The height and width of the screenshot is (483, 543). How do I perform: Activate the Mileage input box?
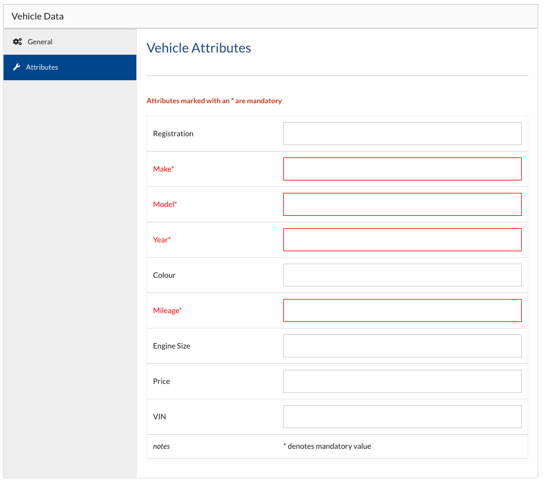[x=402, y=311]
